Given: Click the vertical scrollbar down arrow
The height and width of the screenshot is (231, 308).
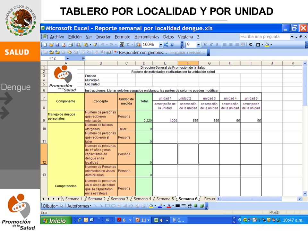Looking at the screenshot, I should click(x=305, y=193).
